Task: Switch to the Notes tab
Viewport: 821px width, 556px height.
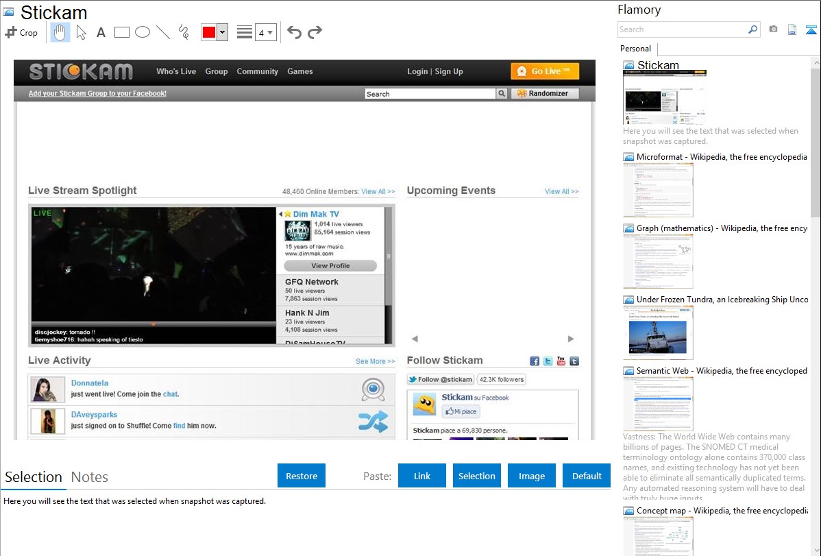Action: tap(90, 477)
